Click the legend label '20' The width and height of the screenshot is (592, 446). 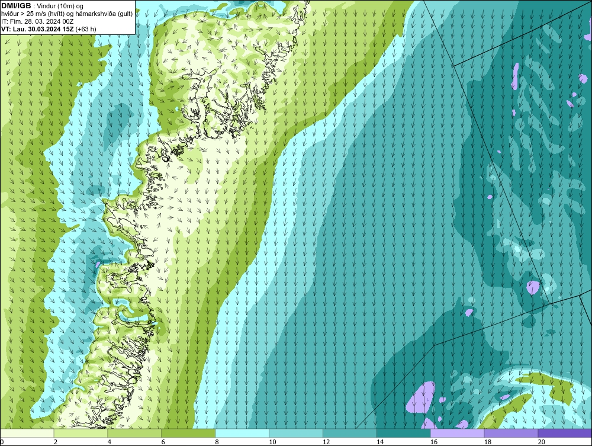click(x=542, y=442)
